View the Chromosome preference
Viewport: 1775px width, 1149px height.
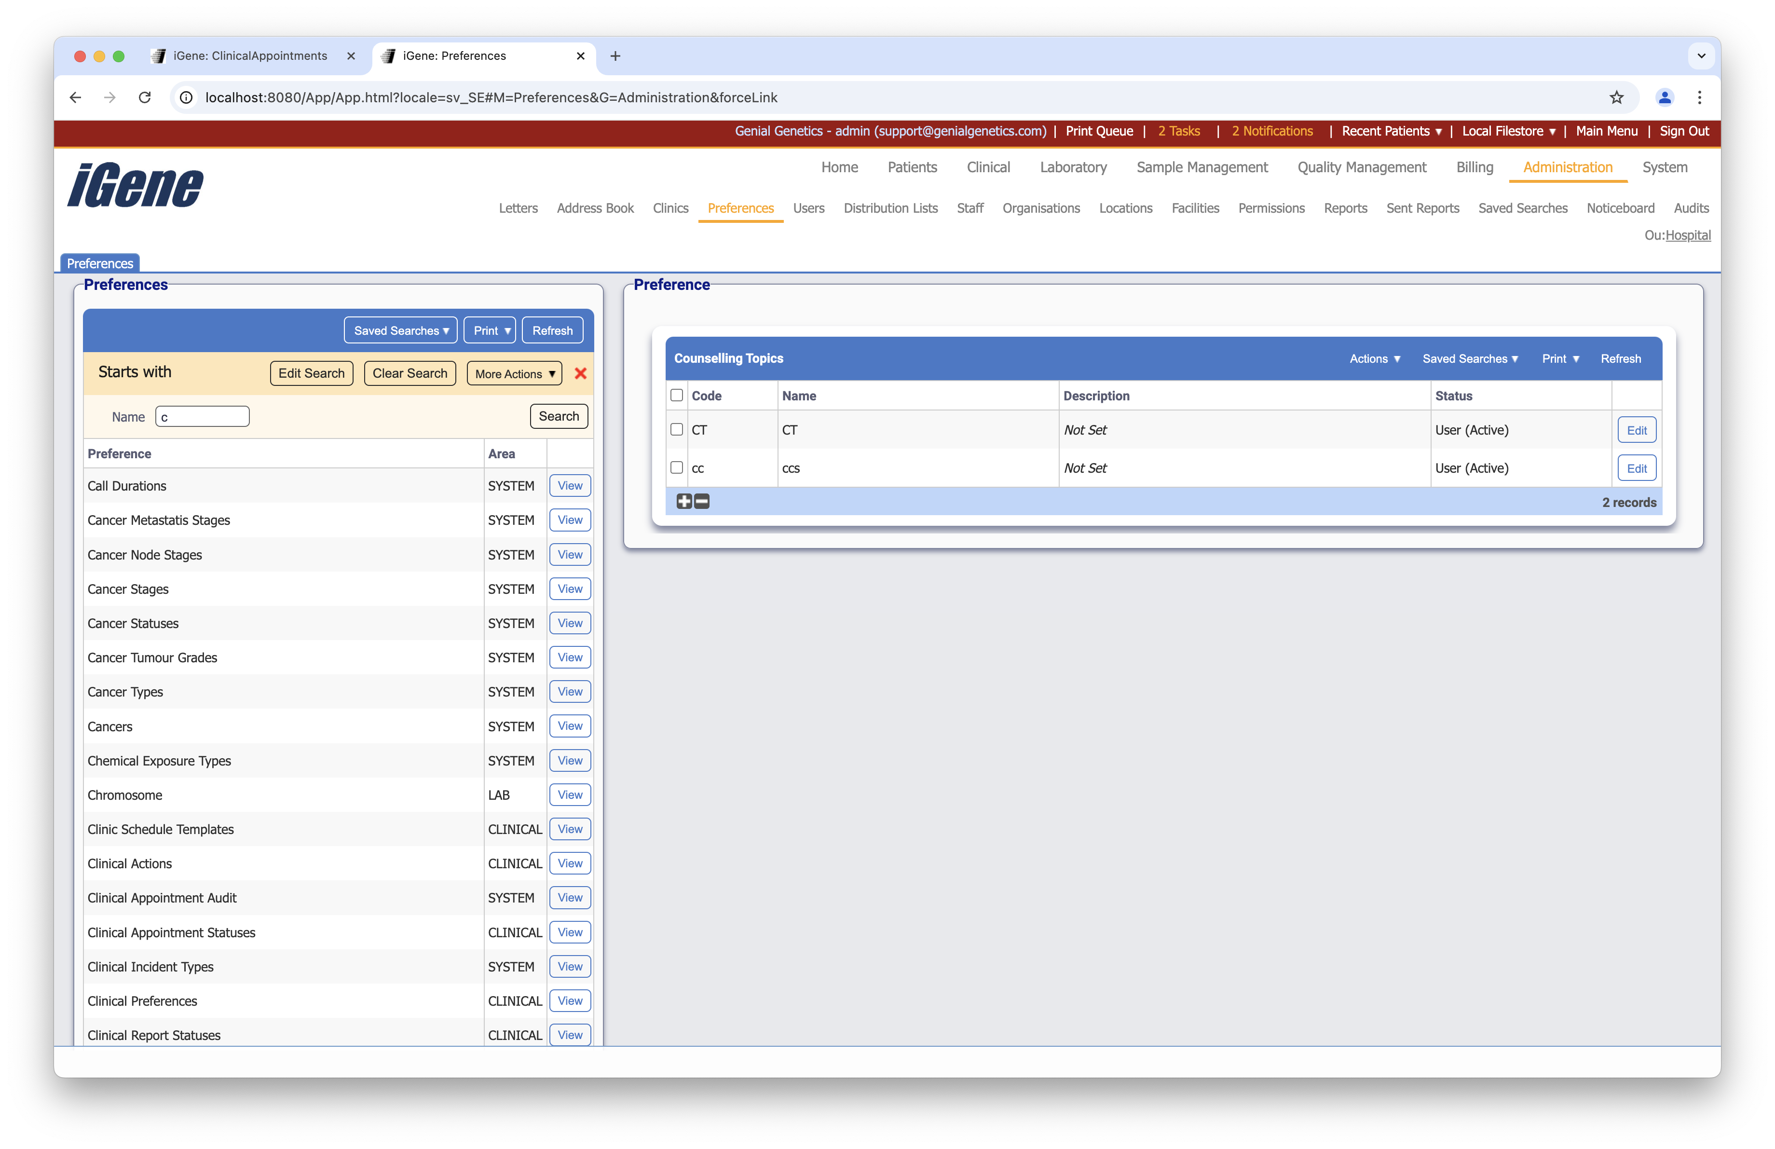pos(570,795)
